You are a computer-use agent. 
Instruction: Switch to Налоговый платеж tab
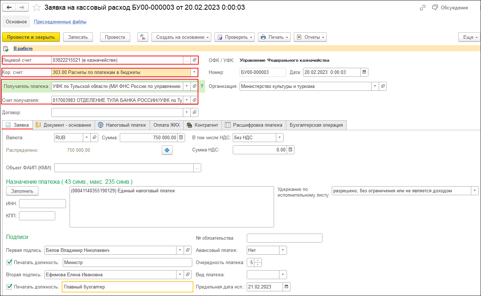click(122, 125)
